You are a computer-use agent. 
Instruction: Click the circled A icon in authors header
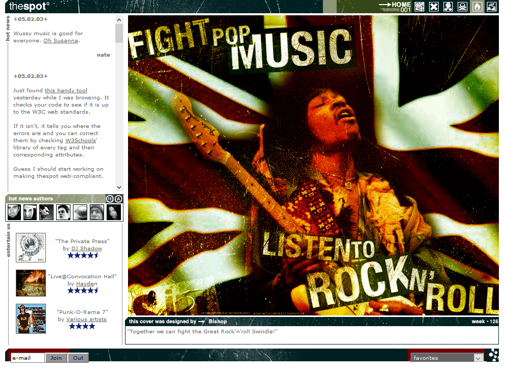[118, 199]
